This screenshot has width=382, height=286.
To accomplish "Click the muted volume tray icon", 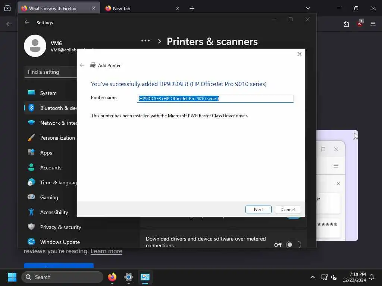I will 334,277.
